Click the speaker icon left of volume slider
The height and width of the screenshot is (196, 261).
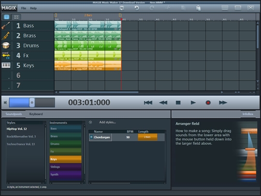(x=5, y=102)
